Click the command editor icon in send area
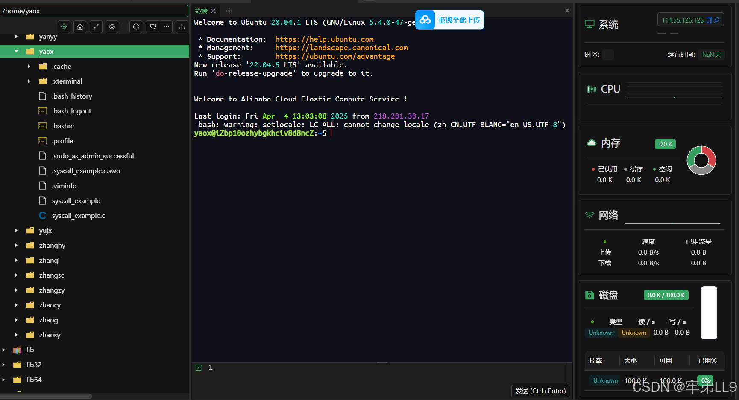 tap(199, 368)
